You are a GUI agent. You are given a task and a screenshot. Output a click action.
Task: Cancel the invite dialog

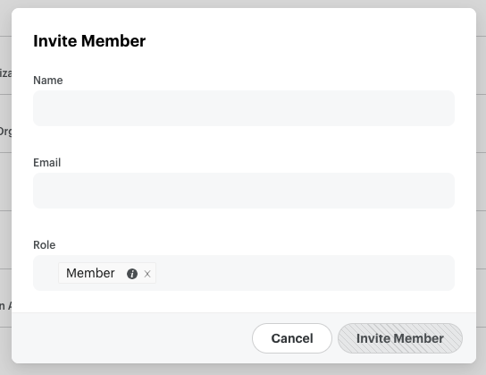point(292,338)
